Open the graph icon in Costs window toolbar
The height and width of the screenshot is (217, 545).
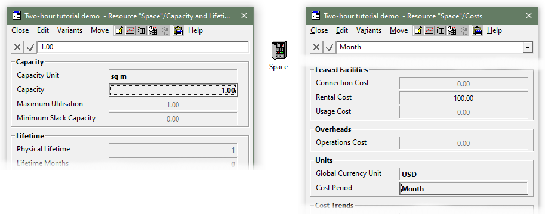coord(429,30)
